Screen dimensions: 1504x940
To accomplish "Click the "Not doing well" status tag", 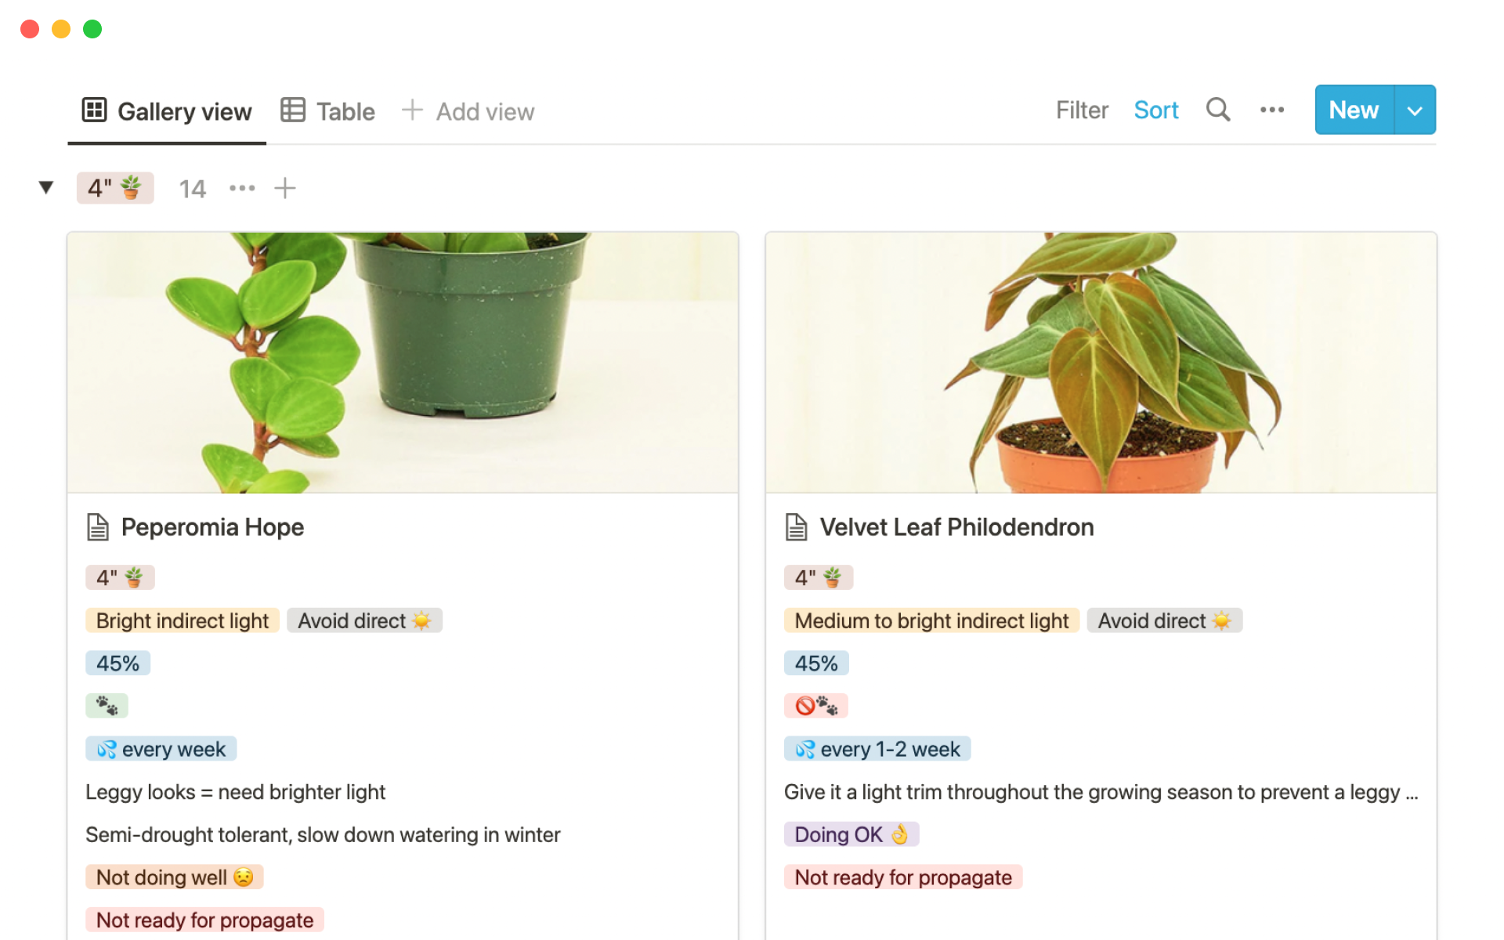I will [x=174, y=877].
